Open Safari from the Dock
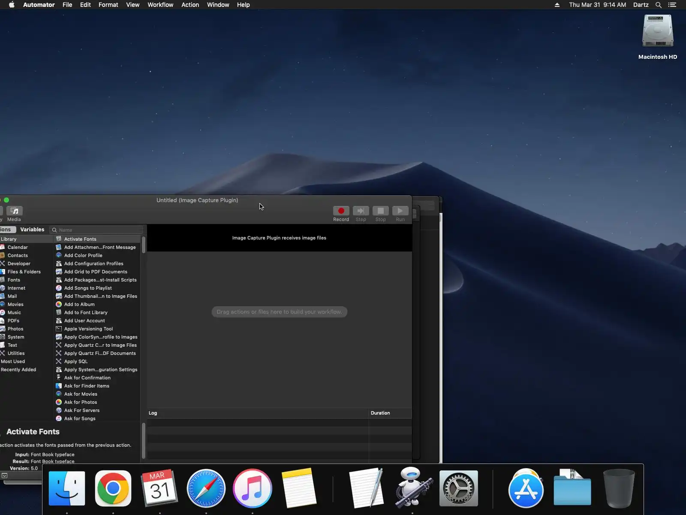The width and height of the screenshot is (686, 515). click(x=206, y=488)
